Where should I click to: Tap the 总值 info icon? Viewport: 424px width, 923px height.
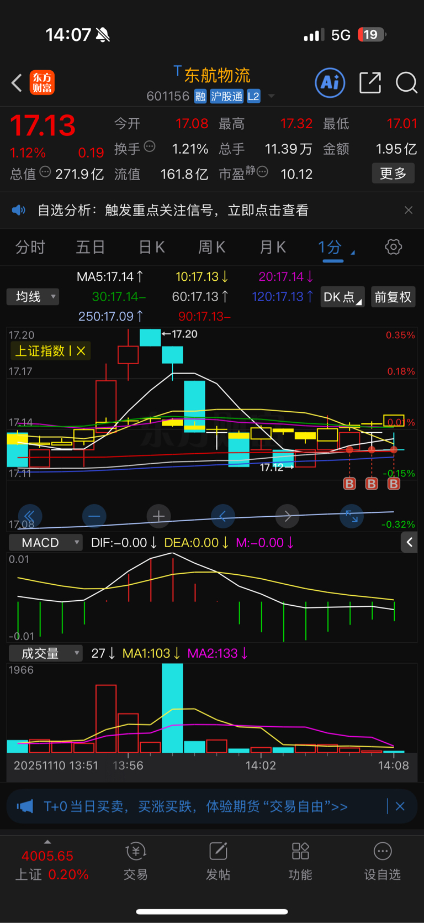45,172
